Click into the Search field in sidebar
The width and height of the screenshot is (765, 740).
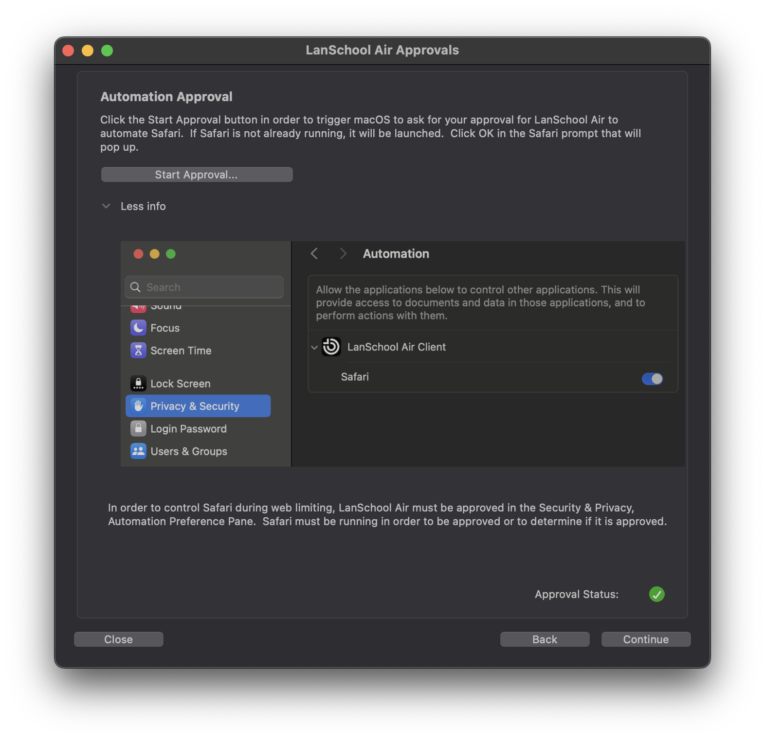point(204,287)
